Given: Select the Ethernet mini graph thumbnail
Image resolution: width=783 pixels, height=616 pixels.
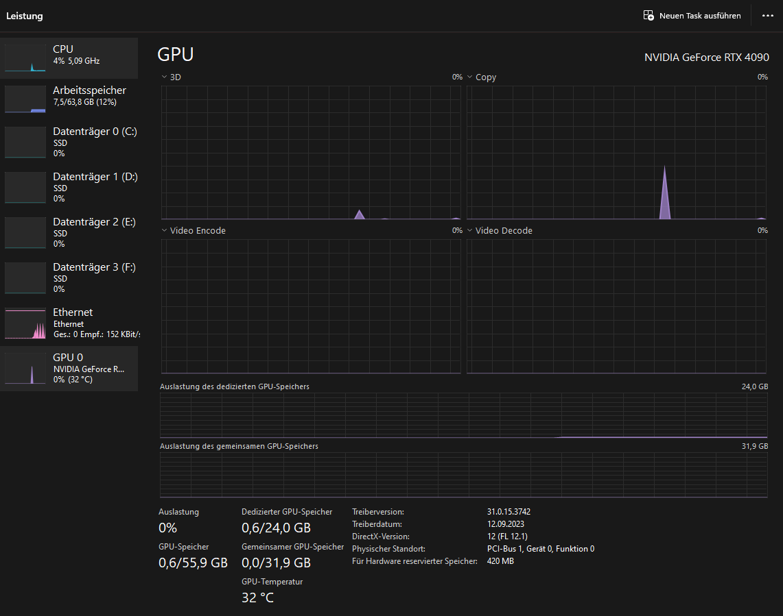Looking at the screenshot, I should [25, 323].
